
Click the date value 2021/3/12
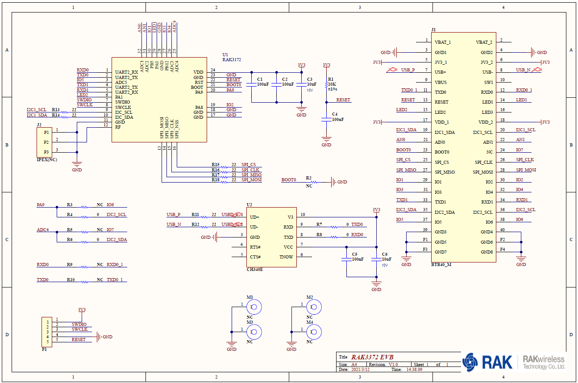point(361,370)
